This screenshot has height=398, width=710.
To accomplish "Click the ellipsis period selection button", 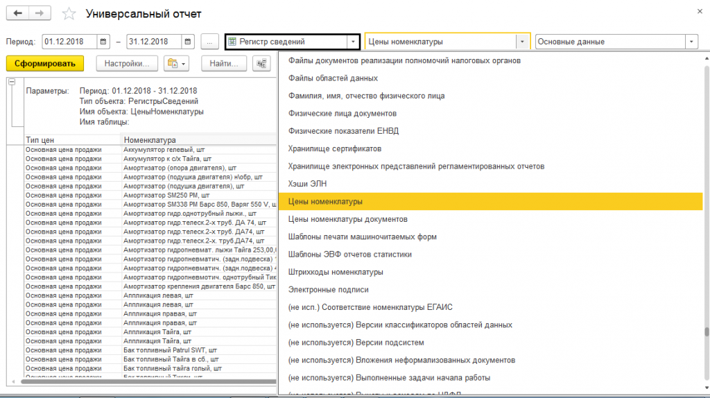I will [211, 42].
